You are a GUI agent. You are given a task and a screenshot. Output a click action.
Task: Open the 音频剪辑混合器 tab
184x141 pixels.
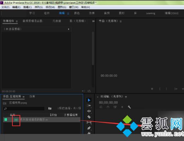33,21
